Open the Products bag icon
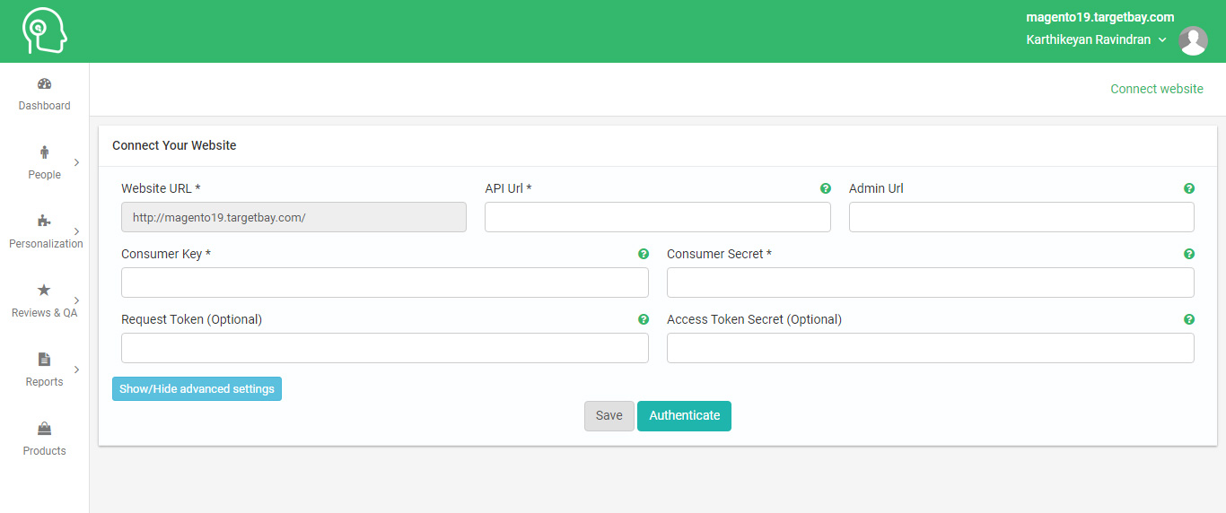The image size is (1226, 513). [x=44, y=428]
